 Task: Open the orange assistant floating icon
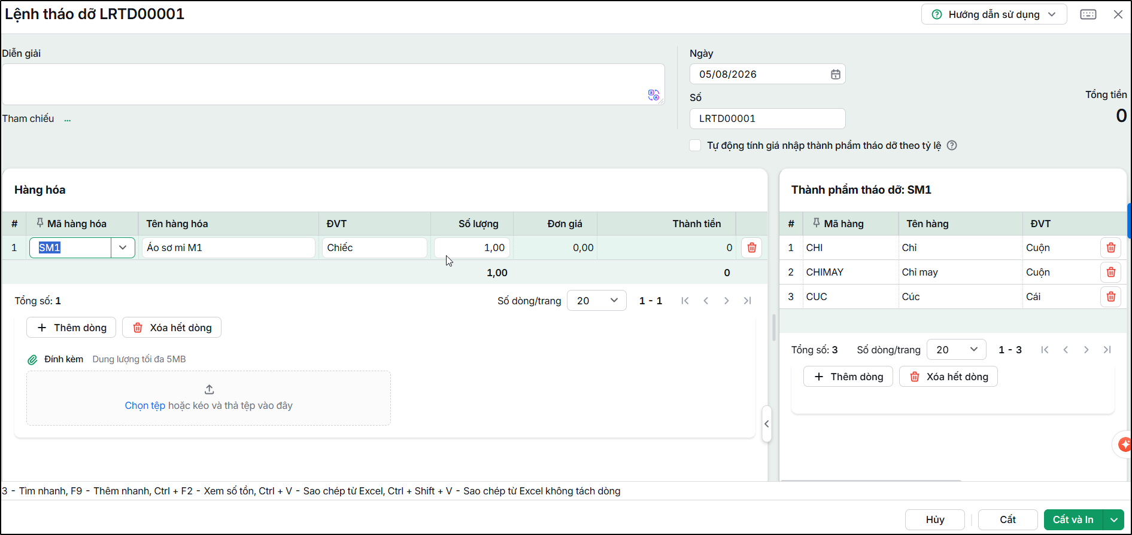[1124, 444]
